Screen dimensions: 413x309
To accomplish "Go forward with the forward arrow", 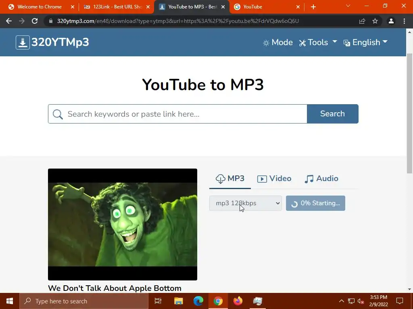I will (x=22, y=21).
